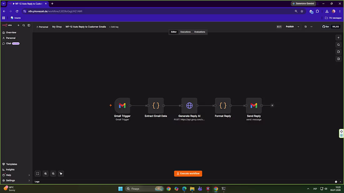344x193 pixels.
Task: Click the 195,352 star count
Action: pos(336,27)
